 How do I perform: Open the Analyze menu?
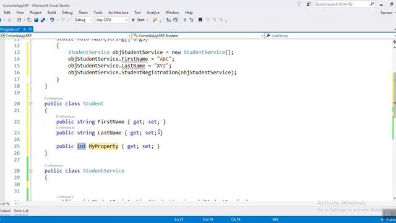[153, 12]
